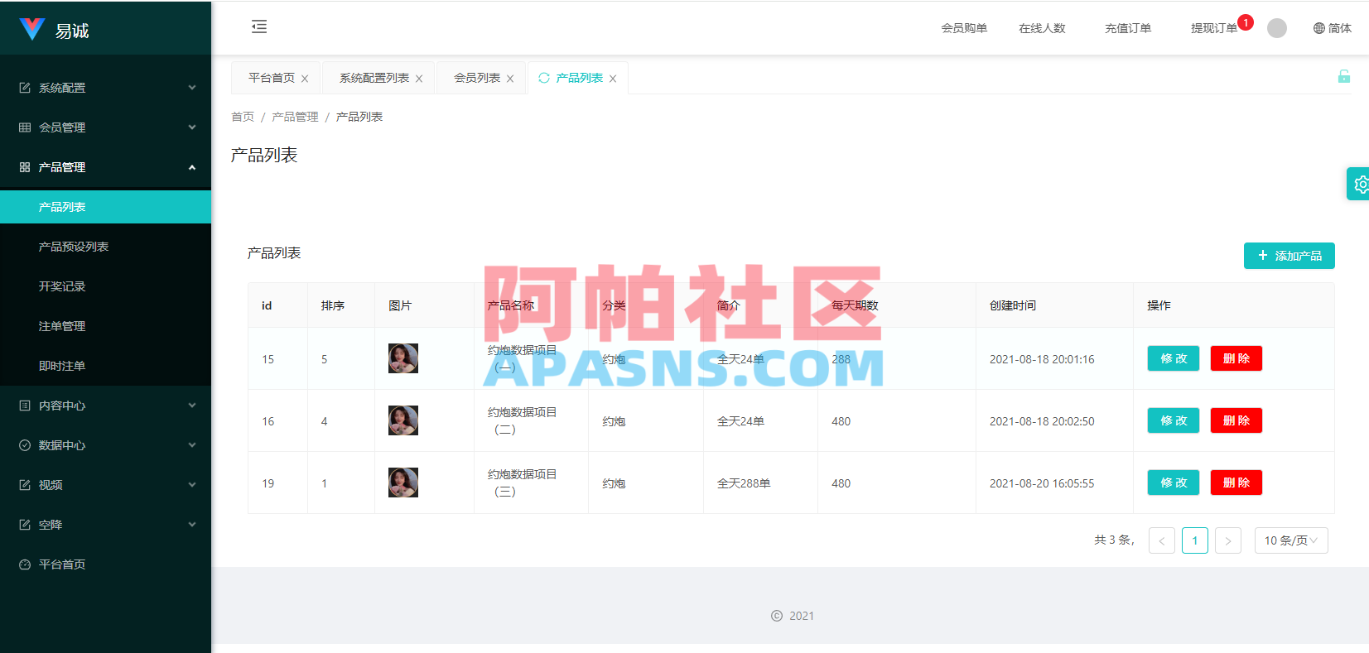Click the 首页 breadcrumb link
Image resolution: width=1369 pixels, height=653 pixels.
tap(243, 117)
